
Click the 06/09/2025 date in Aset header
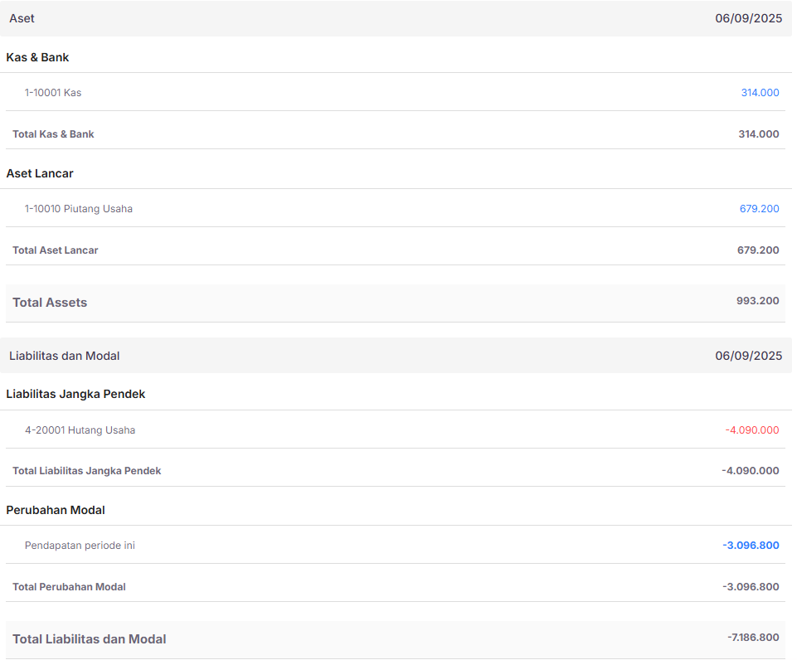pos(748,18)
